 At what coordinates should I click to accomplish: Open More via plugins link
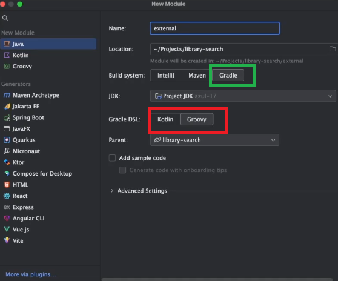click(31, 274)
